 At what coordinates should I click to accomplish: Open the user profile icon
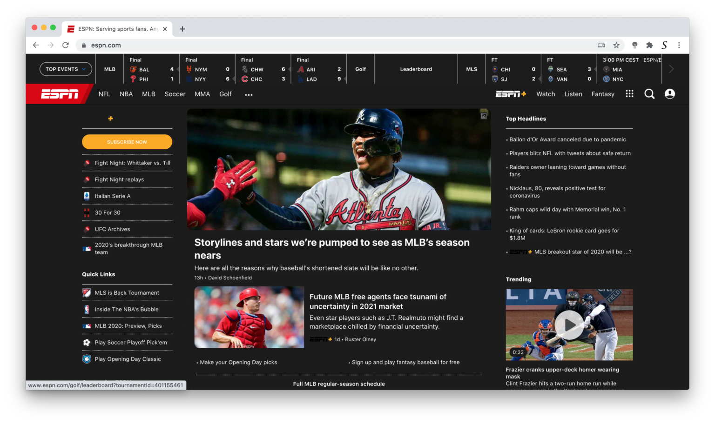coord(669,94)
